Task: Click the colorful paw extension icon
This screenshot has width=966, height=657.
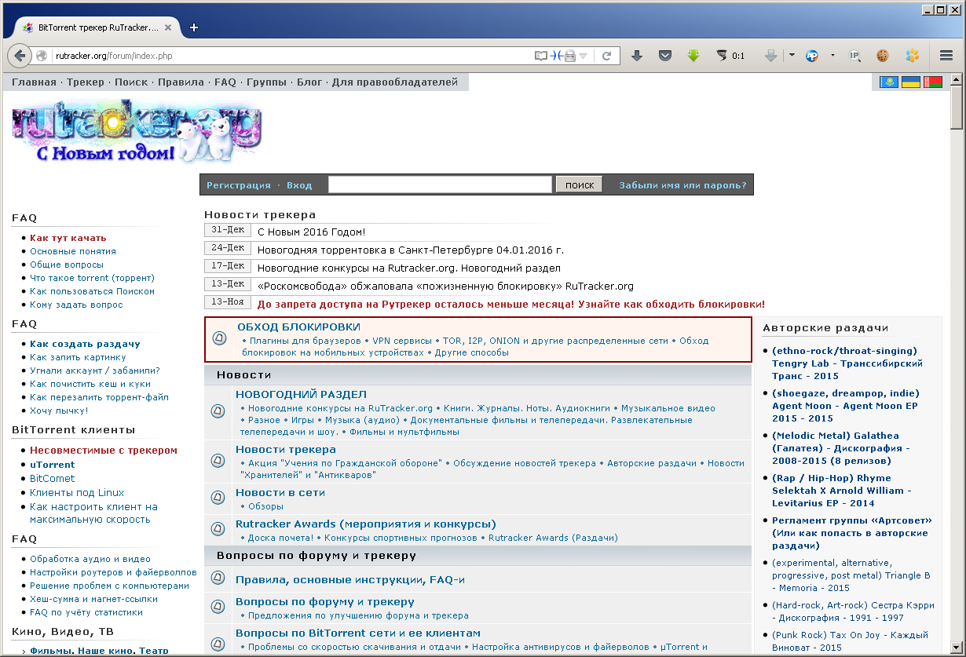Action: pyautogui.click(x=912, y=56)
